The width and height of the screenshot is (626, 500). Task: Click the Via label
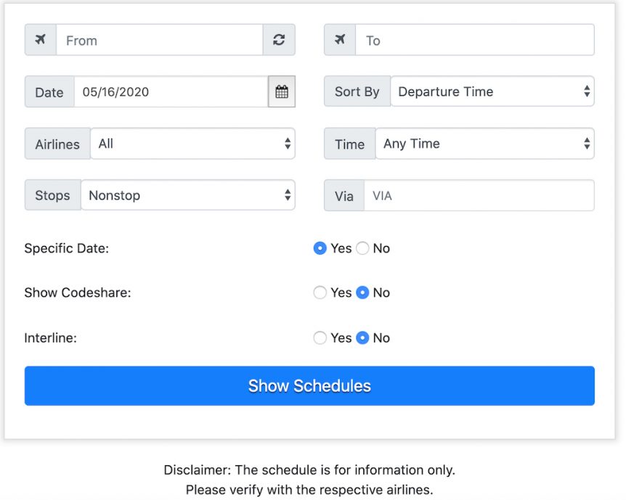[x=344, y=195]
